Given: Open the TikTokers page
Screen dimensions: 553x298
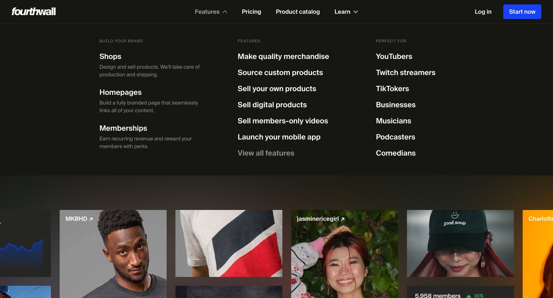Looking at the screenshot, I should [x=392, y=89].
